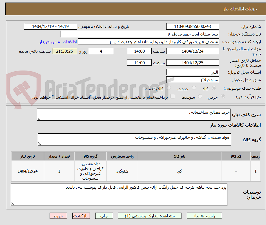Image resolution: width=266 pixels, height=225 pixels.
Task: Open مشاهده مدارک پیوستی (1) attachments
Action: click(150, 216)
